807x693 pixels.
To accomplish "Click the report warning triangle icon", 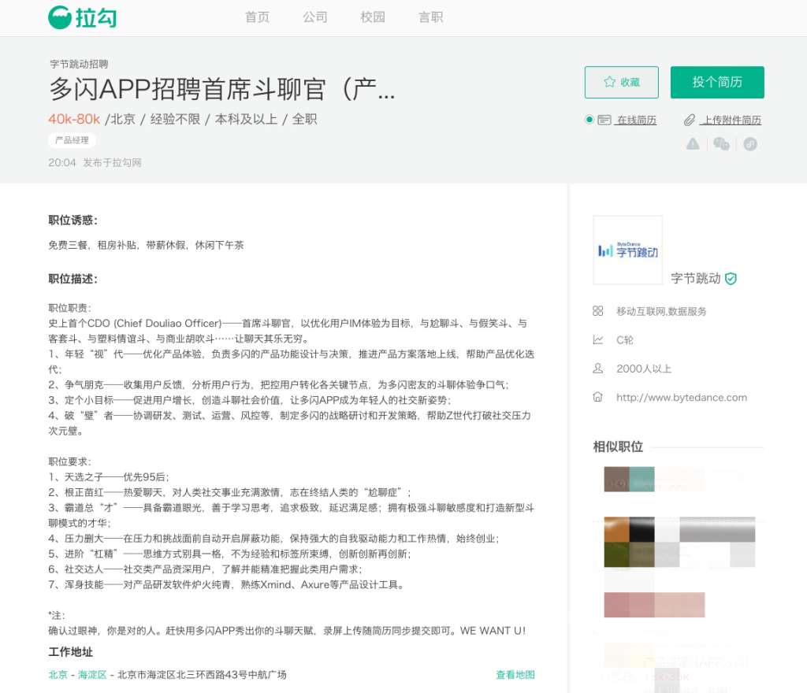I will coord(693,144).
